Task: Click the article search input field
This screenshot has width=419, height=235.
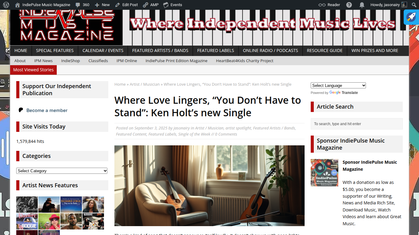Action: [x=357, y=124]
